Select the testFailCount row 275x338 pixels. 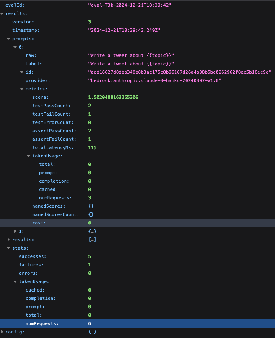[x=137, y=114]
